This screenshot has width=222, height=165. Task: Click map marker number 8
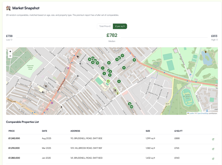[x=109, y=63]
